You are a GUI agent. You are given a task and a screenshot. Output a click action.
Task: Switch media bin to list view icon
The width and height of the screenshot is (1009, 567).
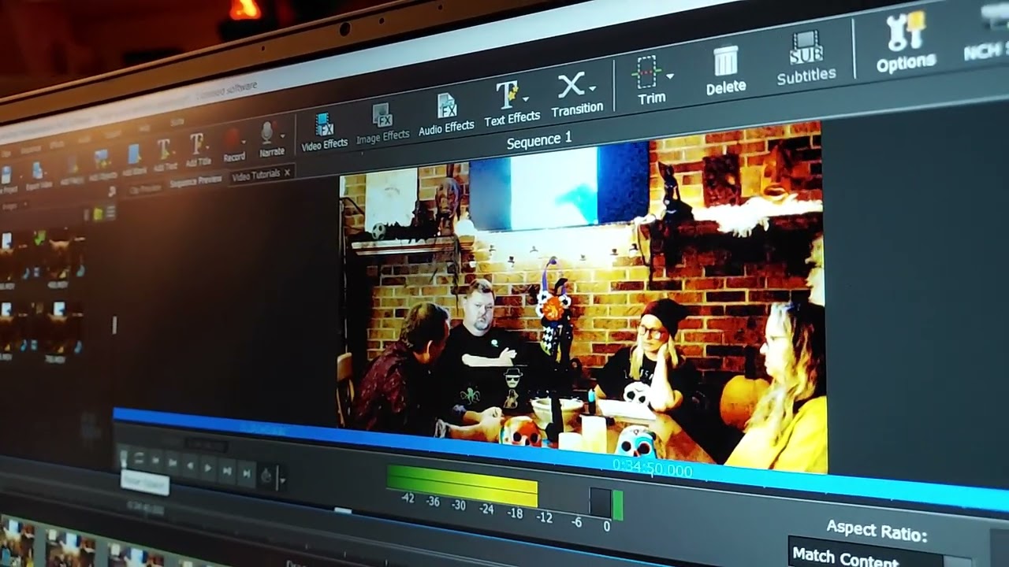click(x=110, y=211)
